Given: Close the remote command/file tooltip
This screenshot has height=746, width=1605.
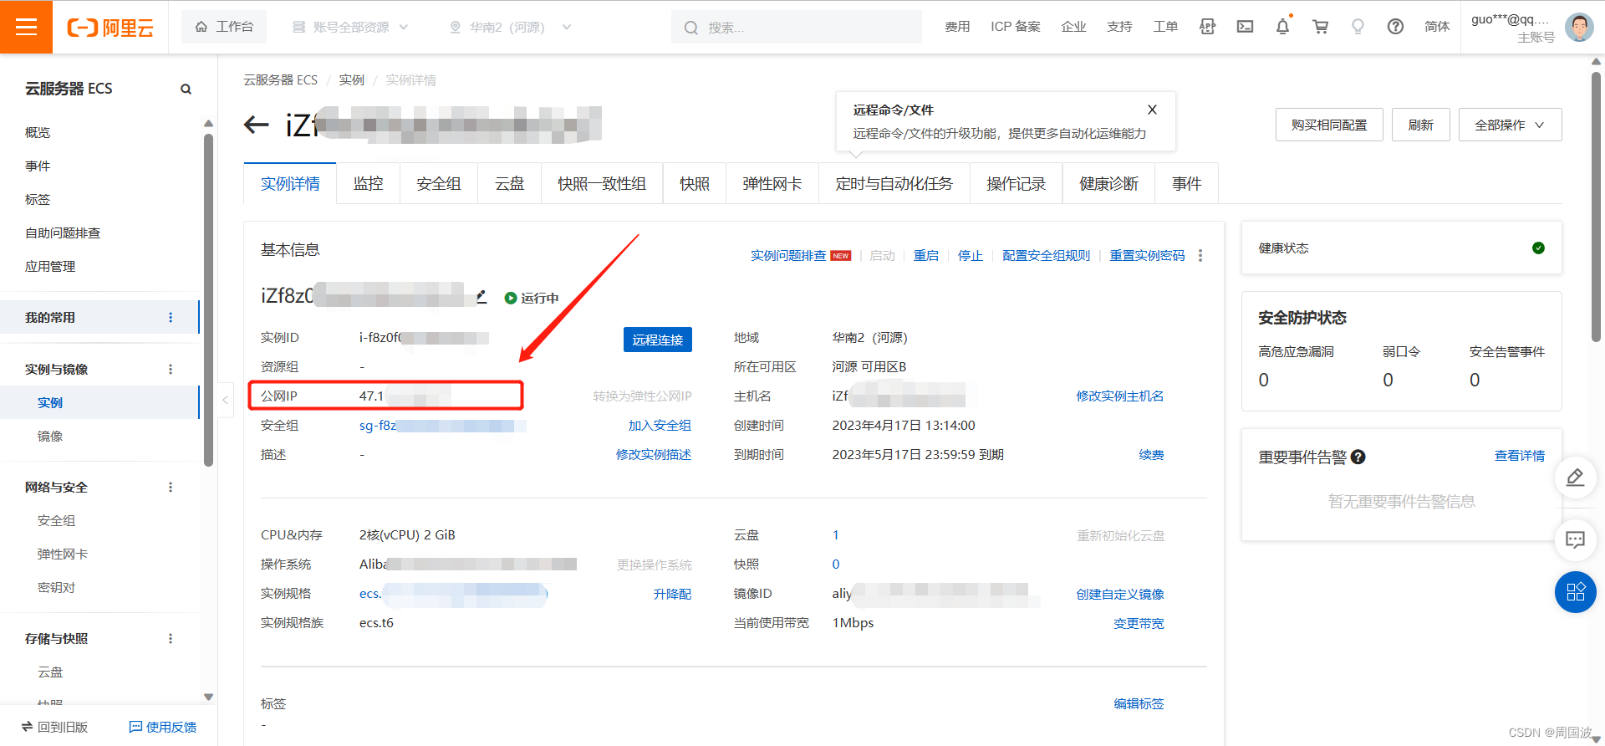Looking at the screenshot, I should pyautogui.click(x=1152, y=110).
